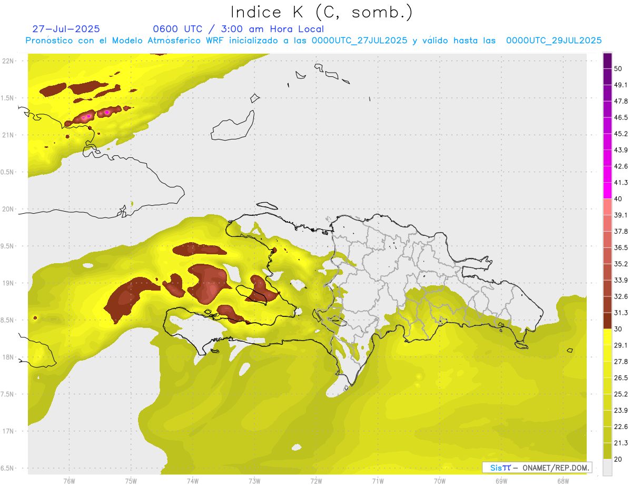Click the colorbar value "23.9"
This screenshot has height=488, width=632.
[621, 411]
